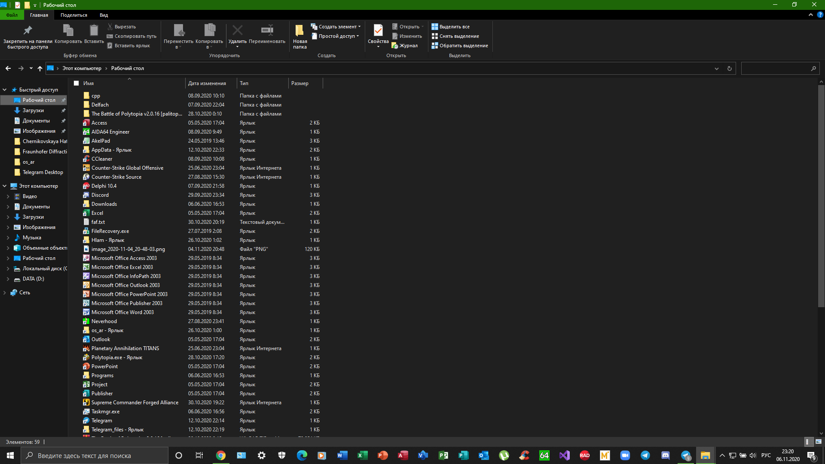This screenshot has height=464, width=825.
Task: Open Discord from the taskbar
Action: coord(665,455)
